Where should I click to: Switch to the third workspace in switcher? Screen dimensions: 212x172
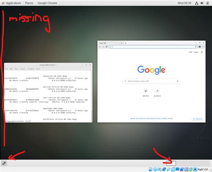[x=193, y=163]
